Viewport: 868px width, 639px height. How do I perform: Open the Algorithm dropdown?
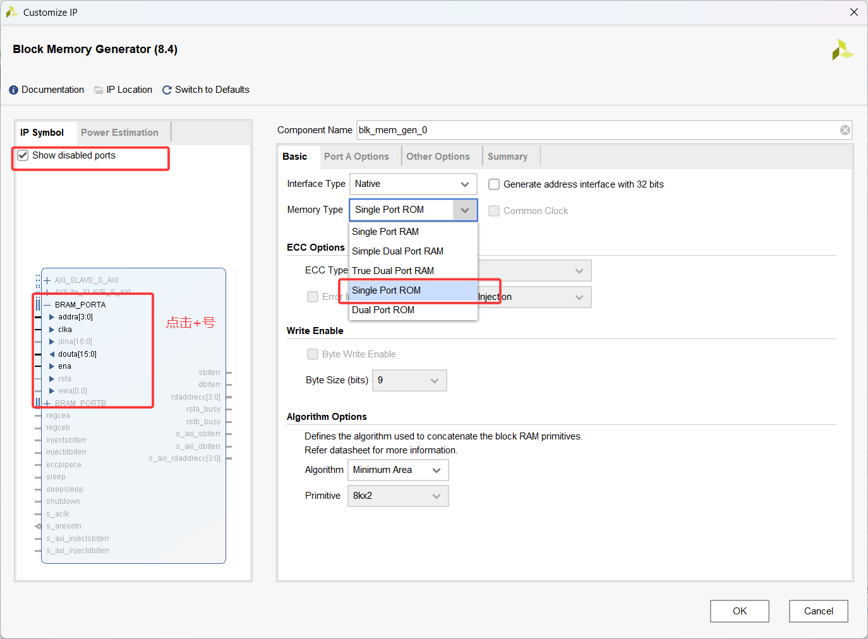pos(398,470)
